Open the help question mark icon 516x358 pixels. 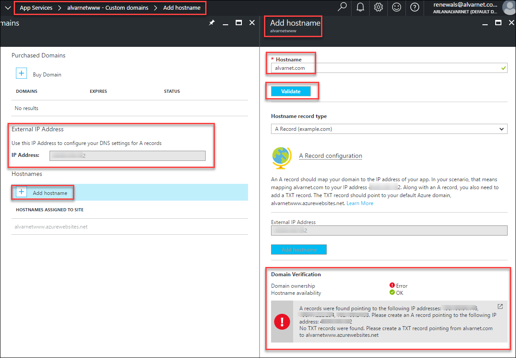(415, 7)
